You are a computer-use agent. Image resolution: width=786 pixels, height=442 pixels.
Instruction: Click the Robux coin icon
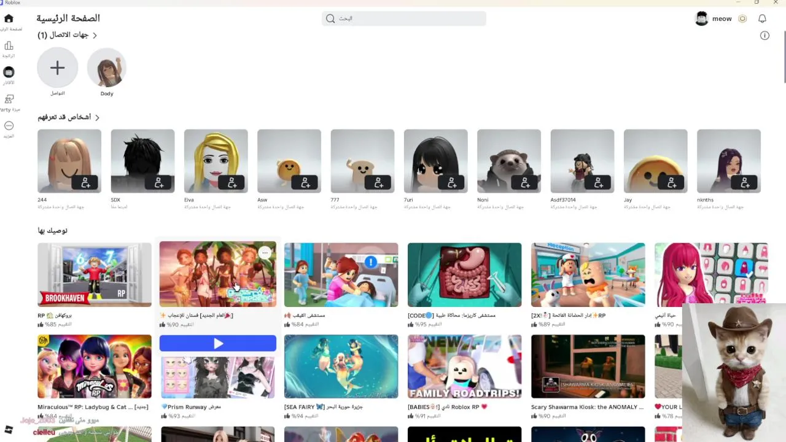742,18
